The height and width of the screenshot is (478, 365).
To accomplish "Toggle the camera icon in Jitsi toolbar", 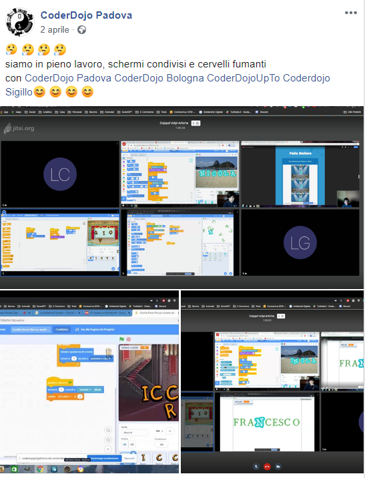I will pos(278,467).
